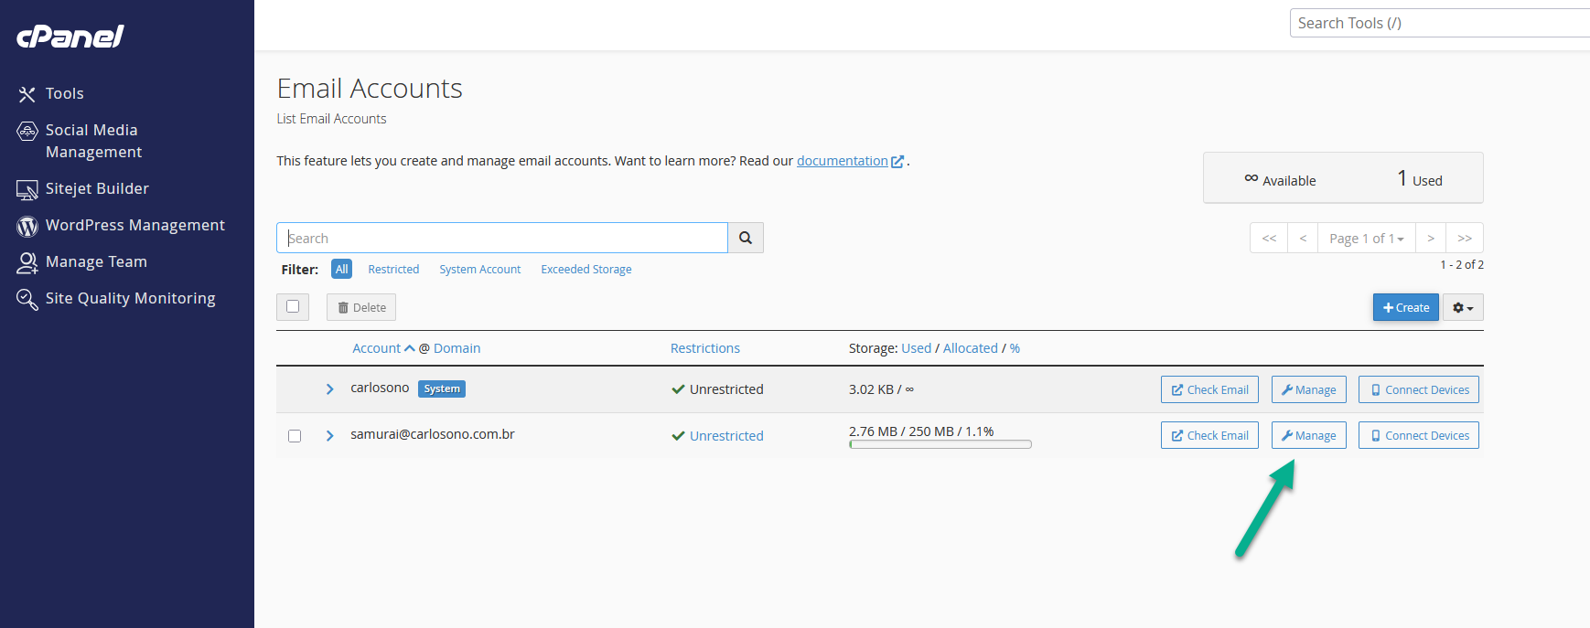Click the Create button
The height and width of the screenshot is (628, 1590).
1406,307
